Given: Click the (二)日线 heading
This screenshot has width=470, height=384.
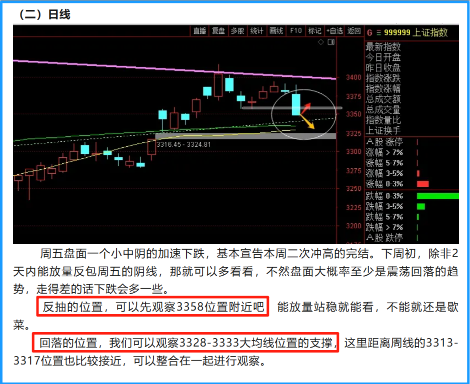Looking at the screenshot, I should [x=44, y=14].
